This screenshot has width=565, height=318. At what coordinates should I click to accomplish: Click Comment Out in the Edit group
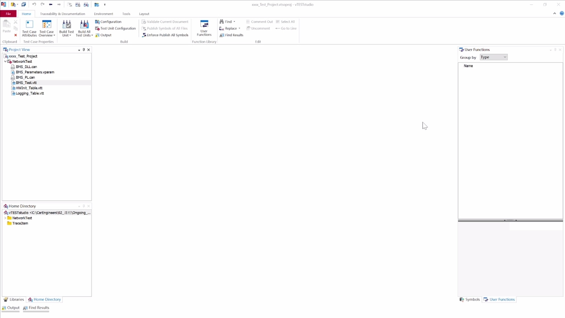point(260,21)
